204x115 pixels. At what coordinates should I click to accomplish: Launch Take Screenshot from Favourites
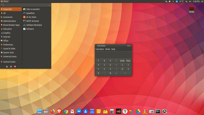point(37,9)
